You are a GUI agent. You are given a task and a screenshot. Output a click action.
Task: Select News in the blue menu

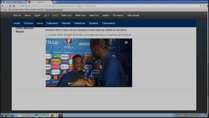(x=40, y=23)
